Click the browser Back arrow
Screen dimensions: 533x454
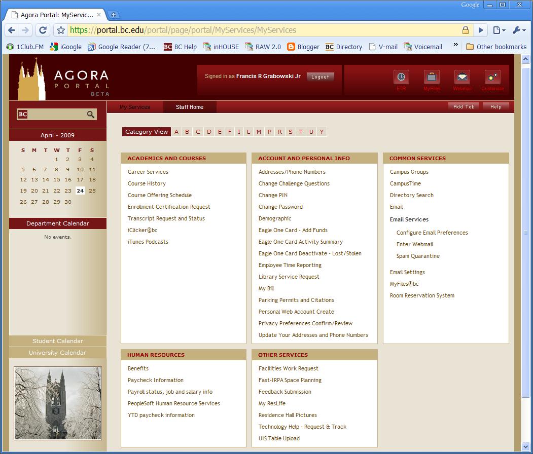point(12,30)
